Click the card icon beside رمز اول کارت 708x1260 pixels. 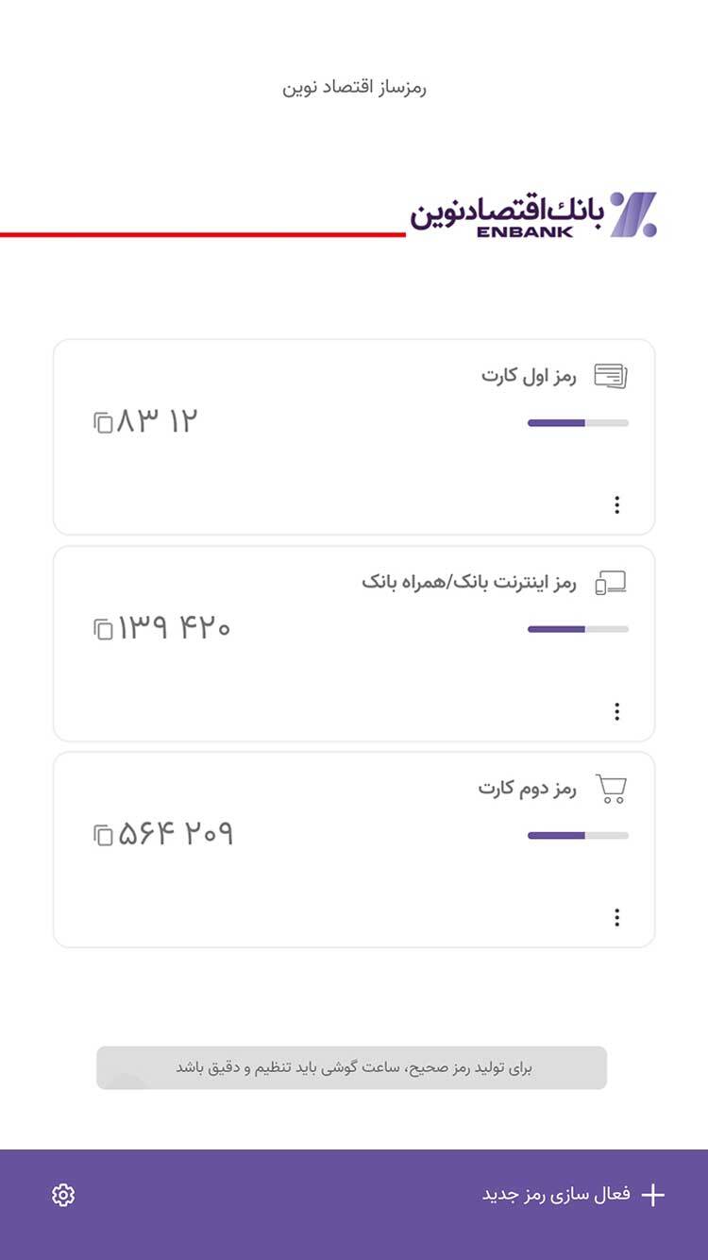[x=610, y=376]
